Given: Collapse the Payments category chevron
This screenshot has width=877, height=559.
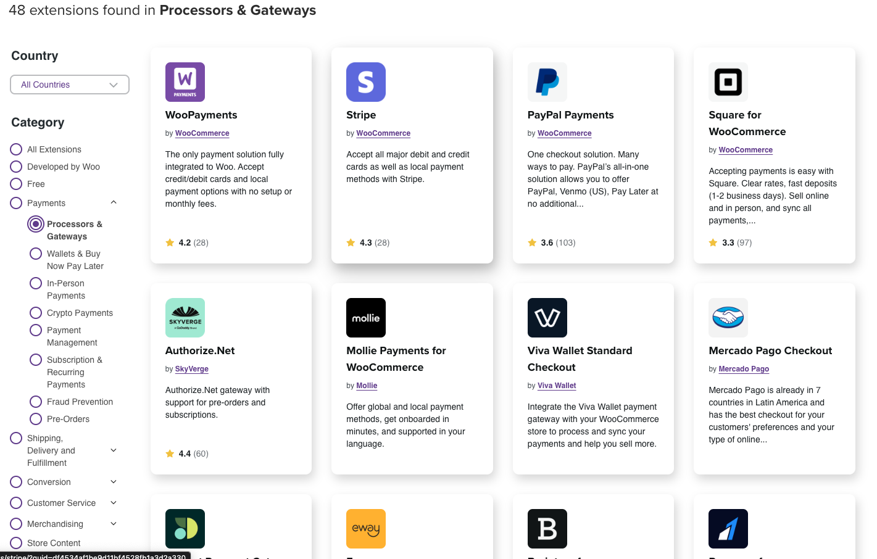Looking at the screenshot, I should click(x=114, y=202).
